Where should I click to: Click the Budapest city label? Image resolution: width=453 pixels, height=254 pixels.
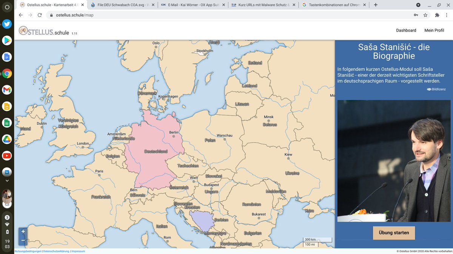coord(211,185)
